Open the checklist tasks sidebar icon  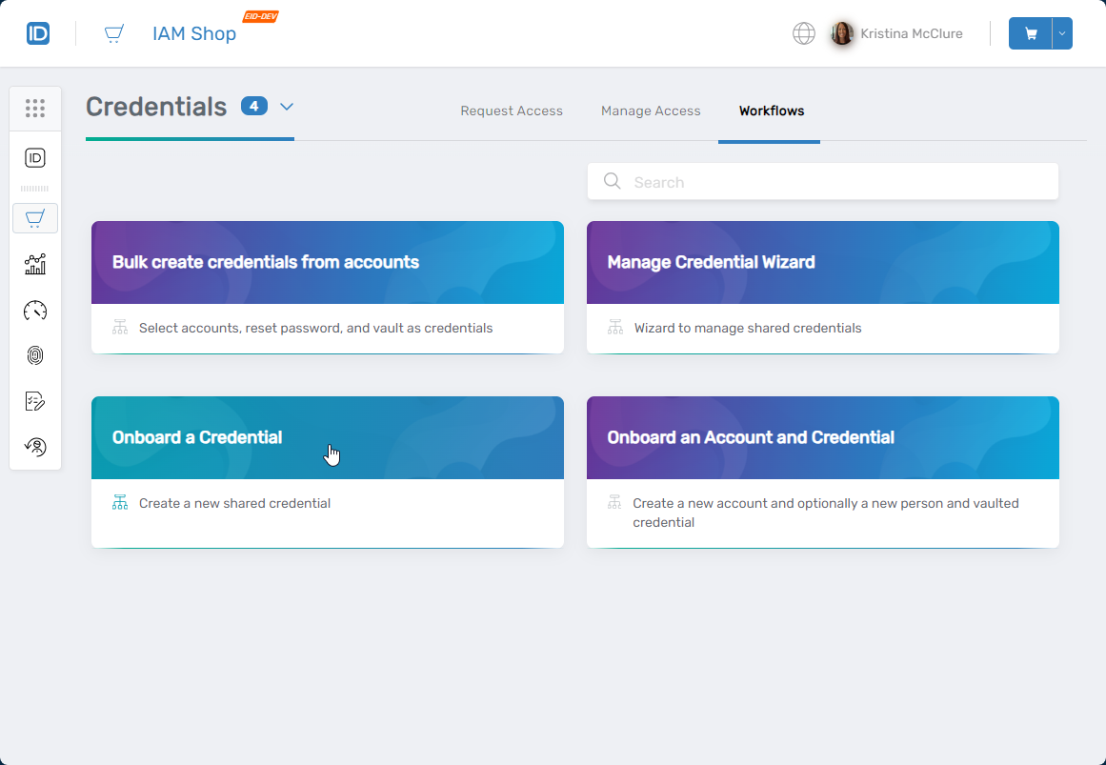35,400
